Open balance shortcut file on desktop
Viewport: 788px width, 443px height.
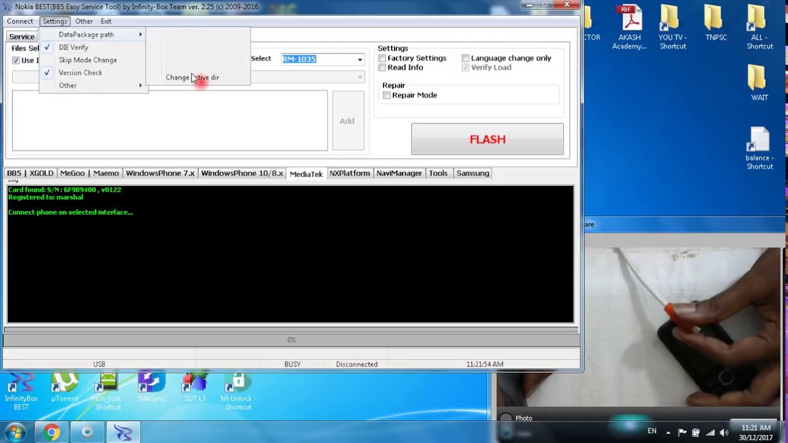(759, 149)
